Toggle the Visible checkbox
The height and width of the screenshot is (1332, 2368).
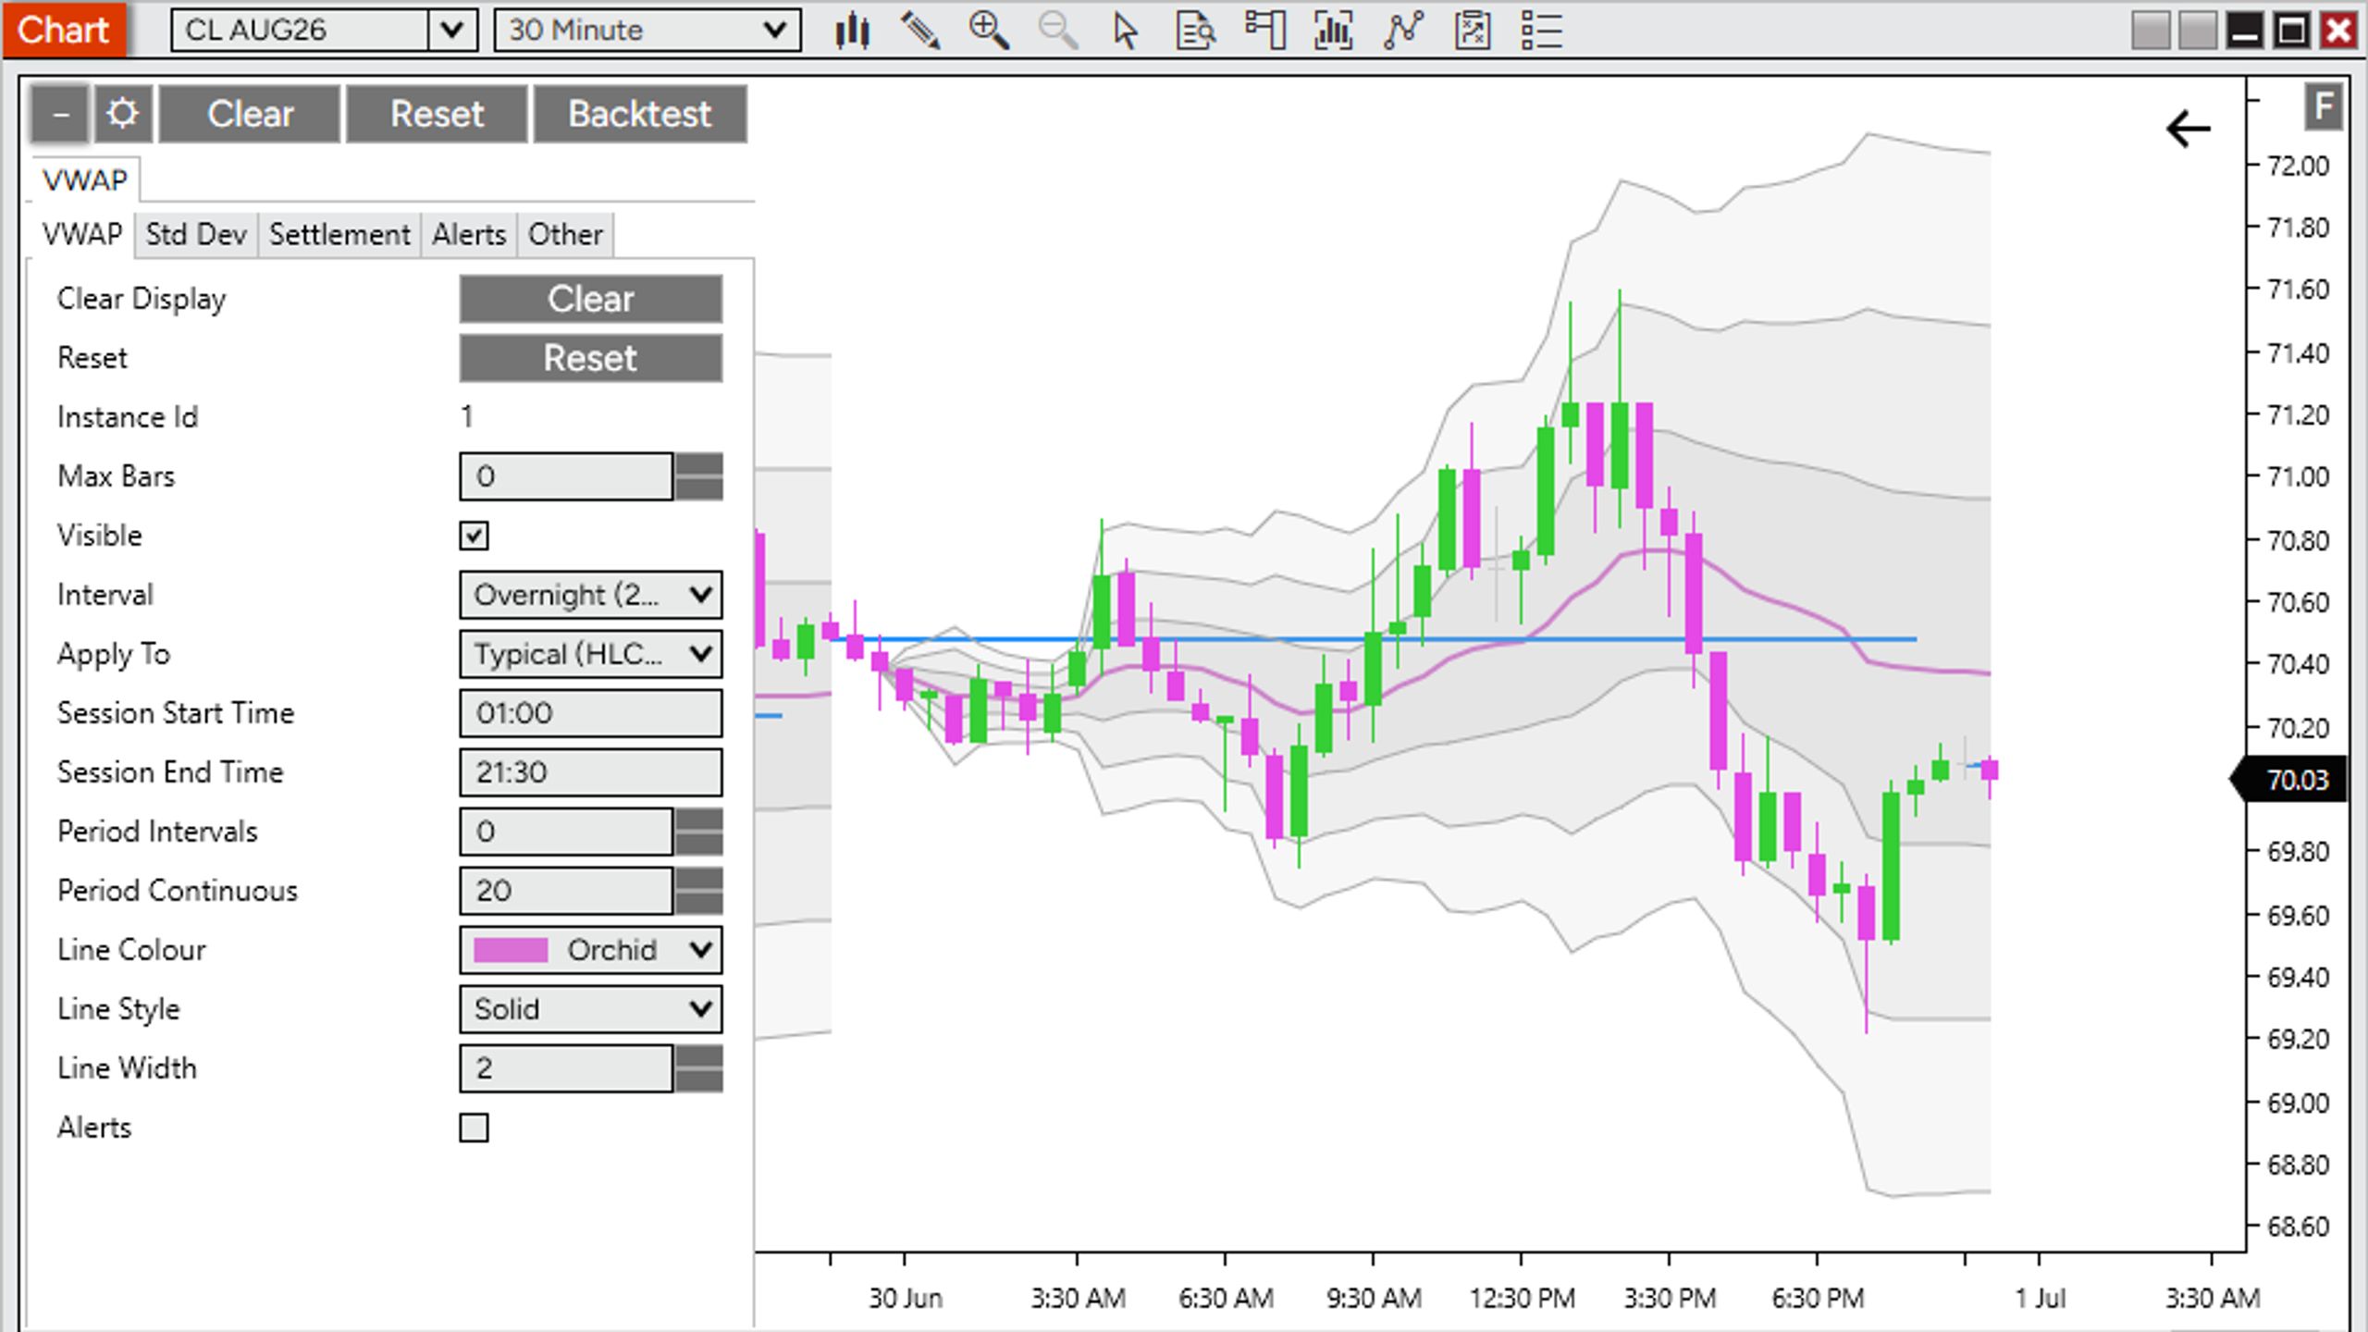(x=474, y=536)
